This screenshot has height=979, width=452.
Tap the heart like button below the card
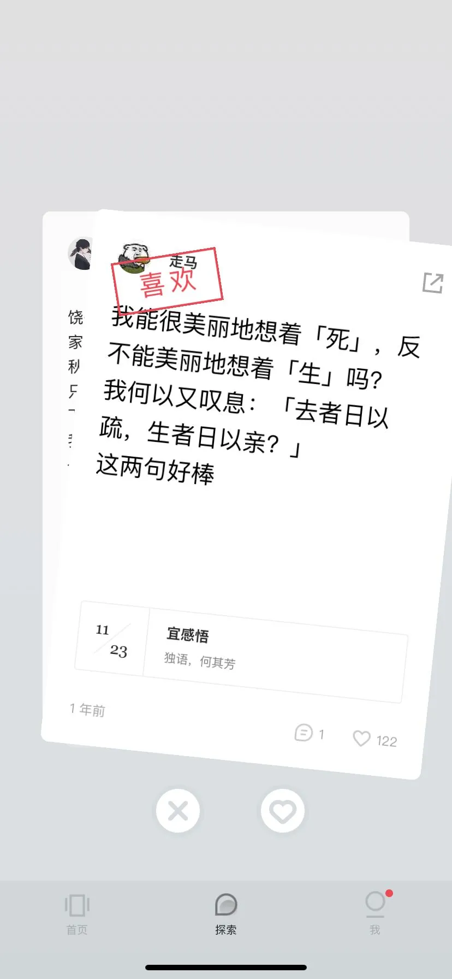282,811
